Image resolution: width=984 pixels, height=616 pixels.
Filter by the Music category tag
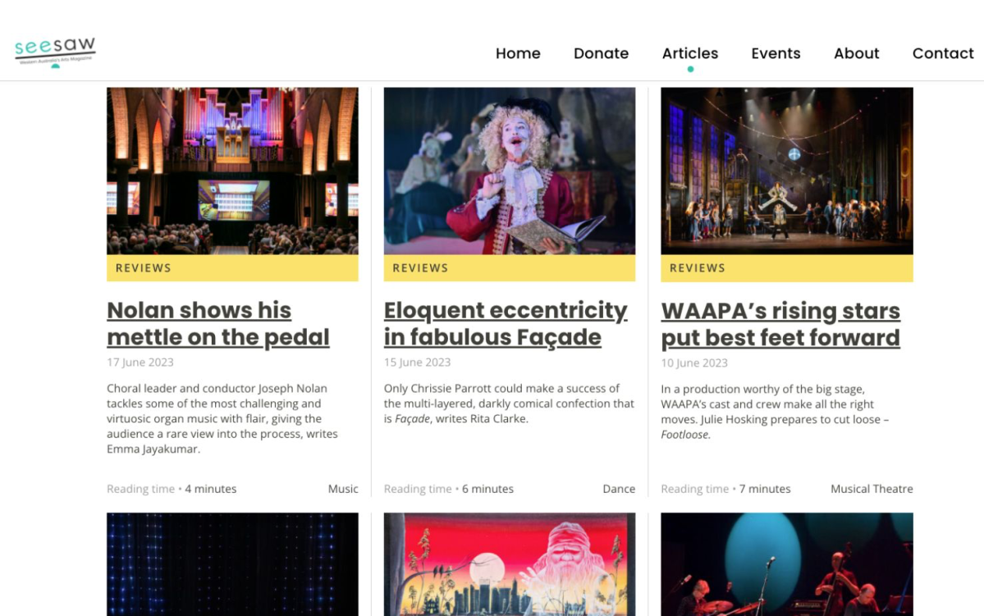[343, 489]
